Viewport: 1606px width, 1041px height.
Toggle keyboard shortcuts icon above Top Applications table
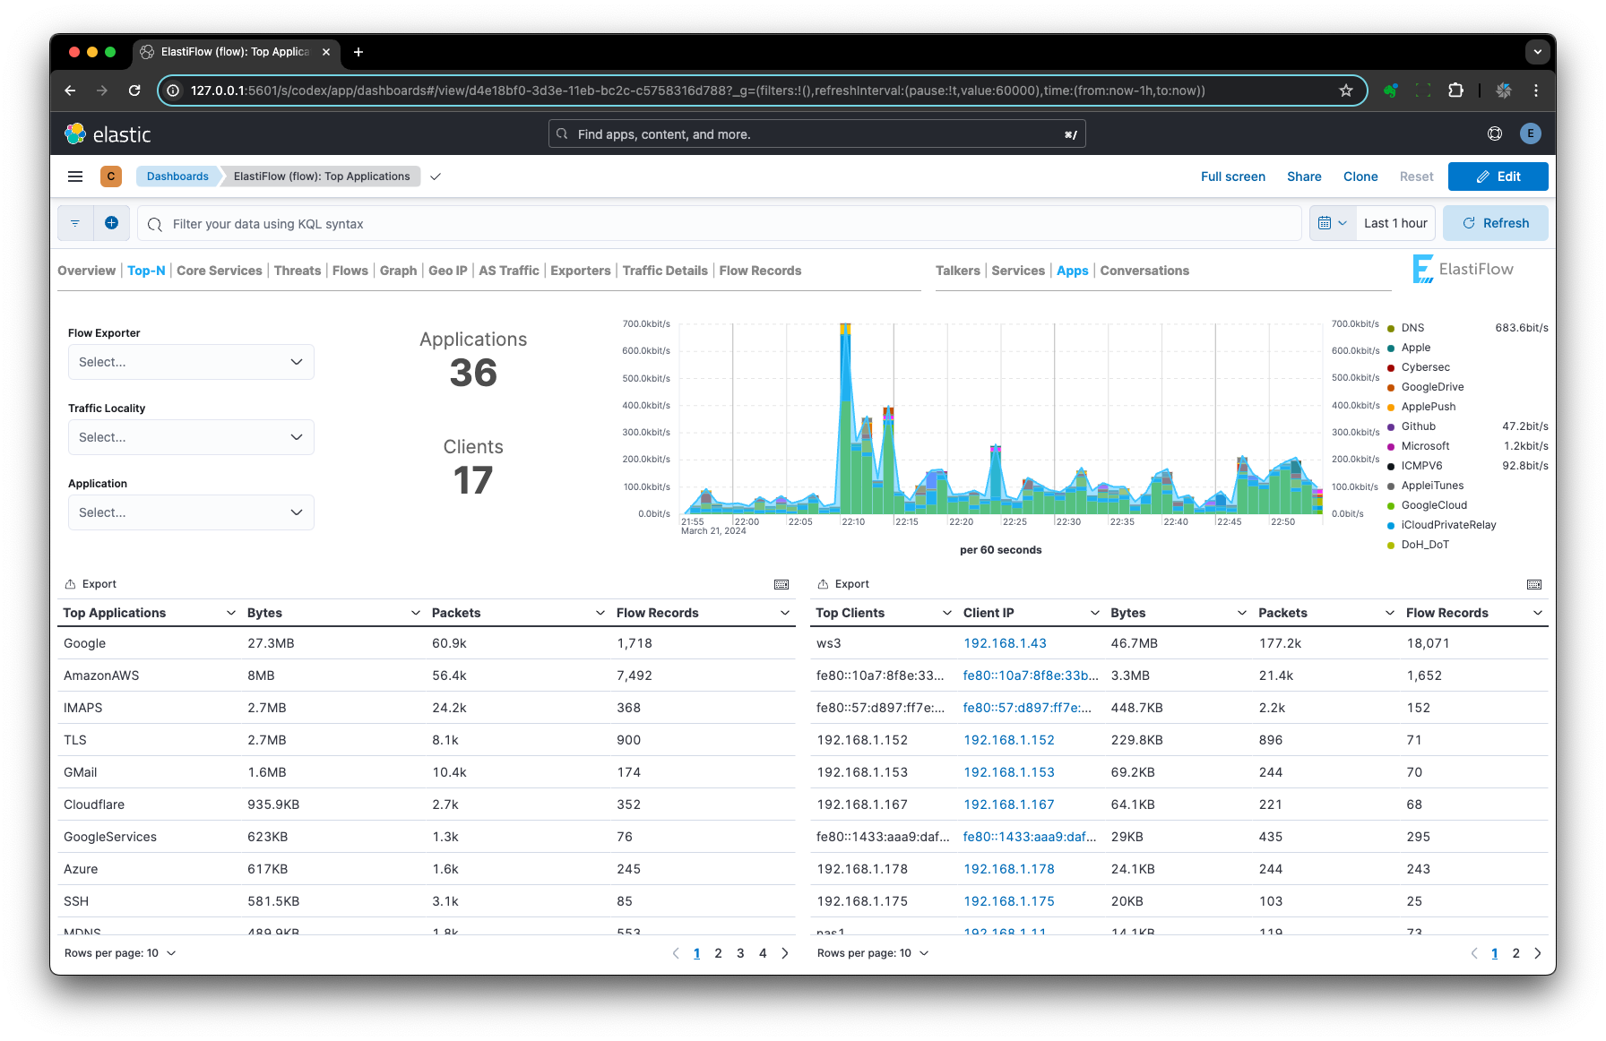point(781,584)
